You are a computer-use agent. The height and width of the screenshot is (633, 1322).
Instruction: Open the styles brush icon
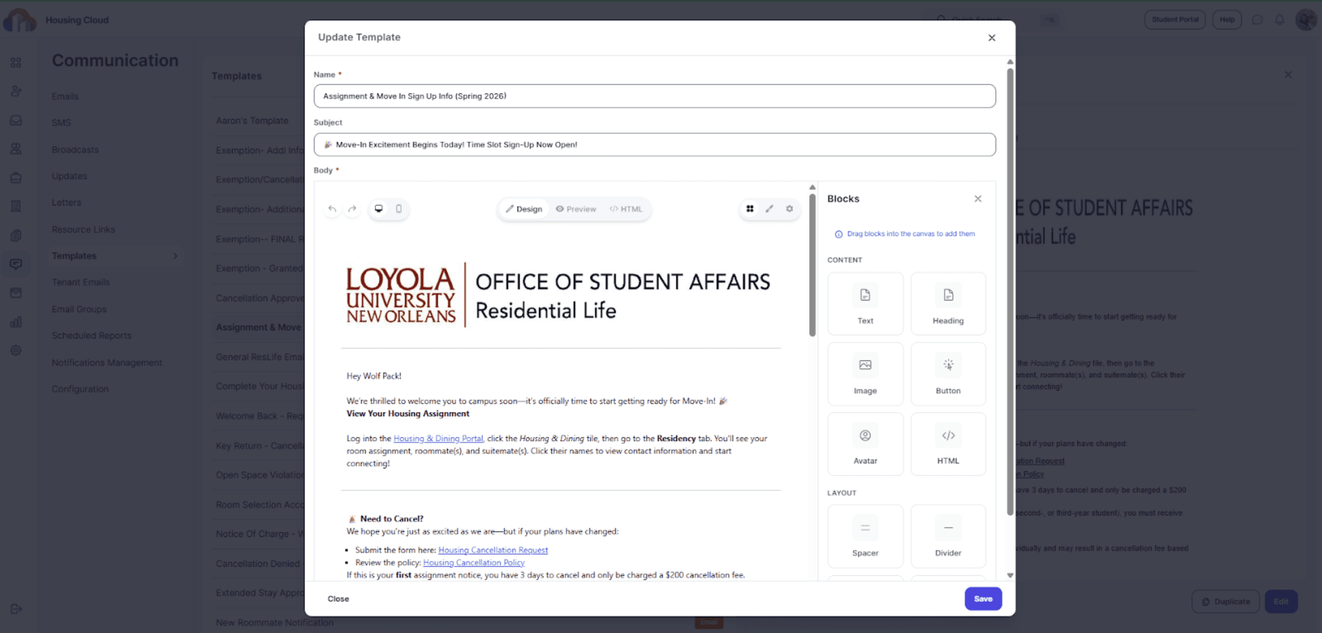(x=769, y=209)
